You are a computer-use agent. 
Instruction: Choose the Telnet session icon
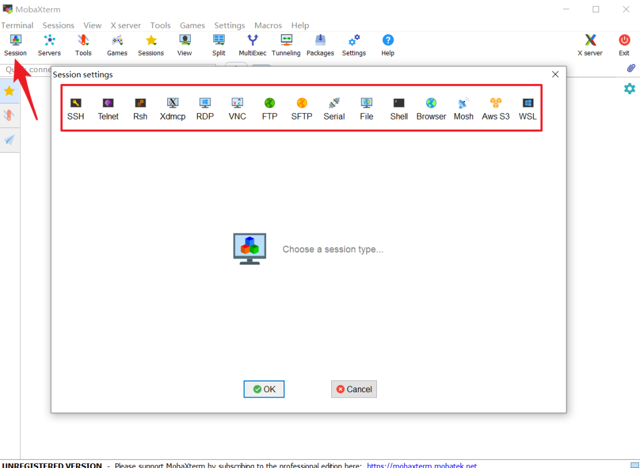[108, 109]
